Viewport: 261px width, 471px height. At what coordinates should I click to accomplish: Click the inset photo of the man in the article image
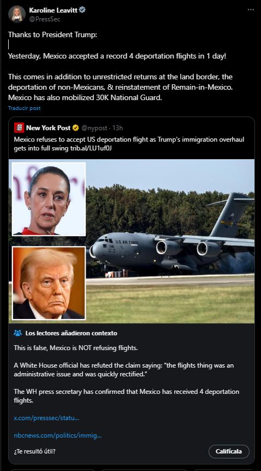pos(49,283)
